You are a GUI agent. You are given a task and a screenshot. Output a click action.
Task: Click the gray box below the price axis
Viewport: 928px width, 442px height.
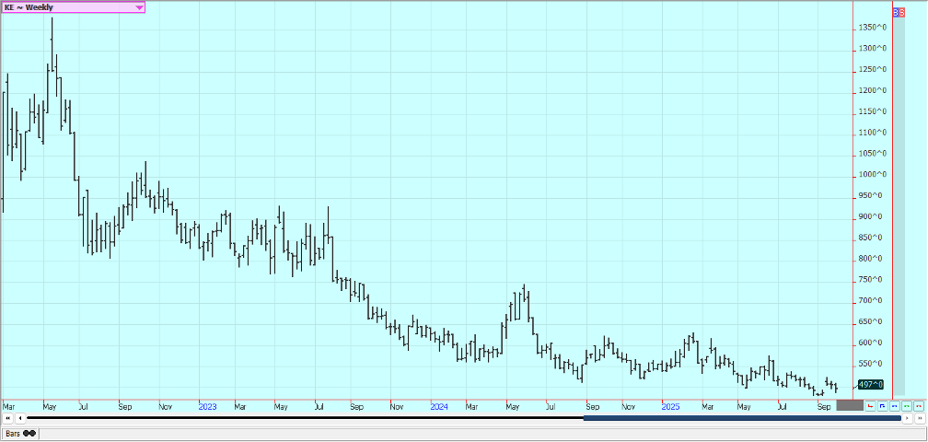click(849, 405)
